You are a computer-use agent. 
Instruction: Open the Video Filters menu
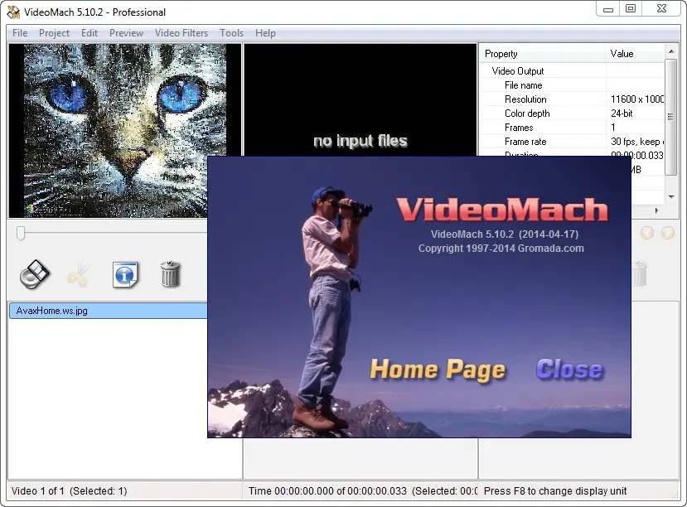pyautogui.click(x=181, y=33)
